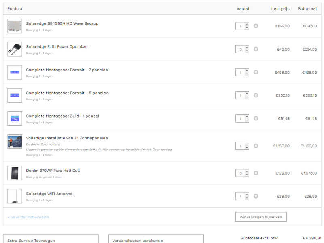Decrease quantity of Solaredge SE4000H inverter
The image size is (324, 243).
click(247, 28)
